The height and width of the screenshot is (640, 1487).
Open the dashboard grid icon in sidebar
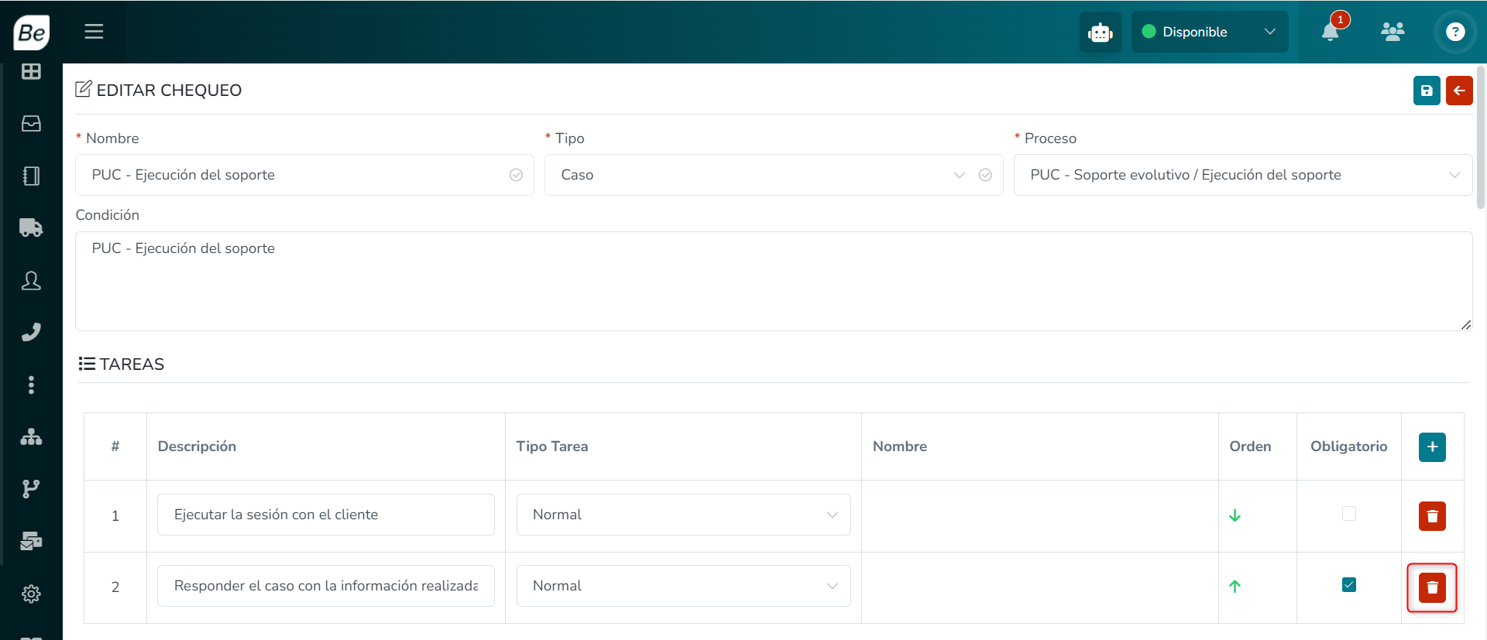coord(31,71)
